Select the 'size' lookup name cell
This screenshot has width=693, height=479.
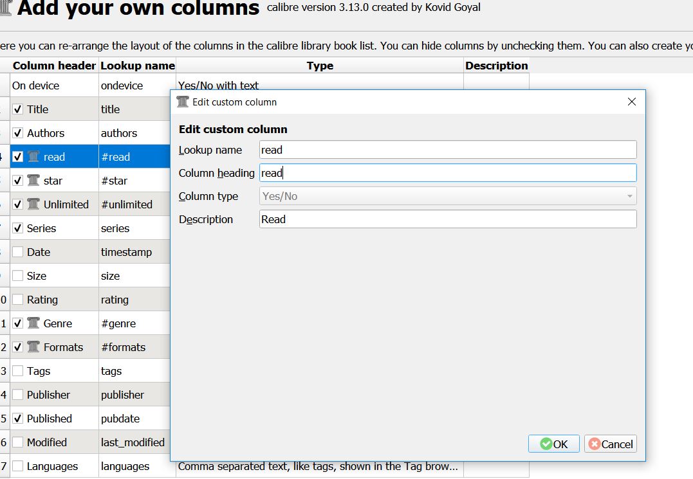pos(134,276)
